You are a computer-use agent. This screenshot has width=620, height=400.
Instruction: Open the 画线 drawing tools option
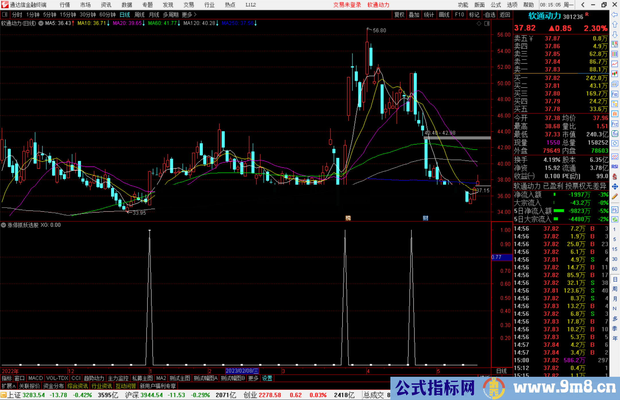tap(444, 15)
